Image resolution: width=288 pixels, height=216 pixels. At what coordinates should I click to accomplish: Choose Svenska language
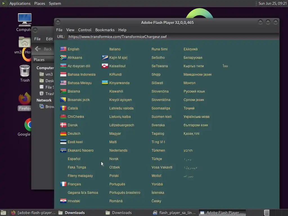158,125
